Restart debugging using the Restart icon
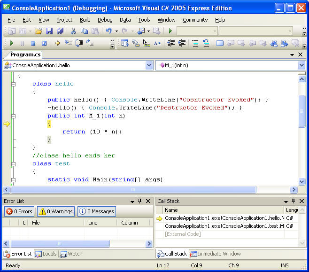 pos(44,43)
